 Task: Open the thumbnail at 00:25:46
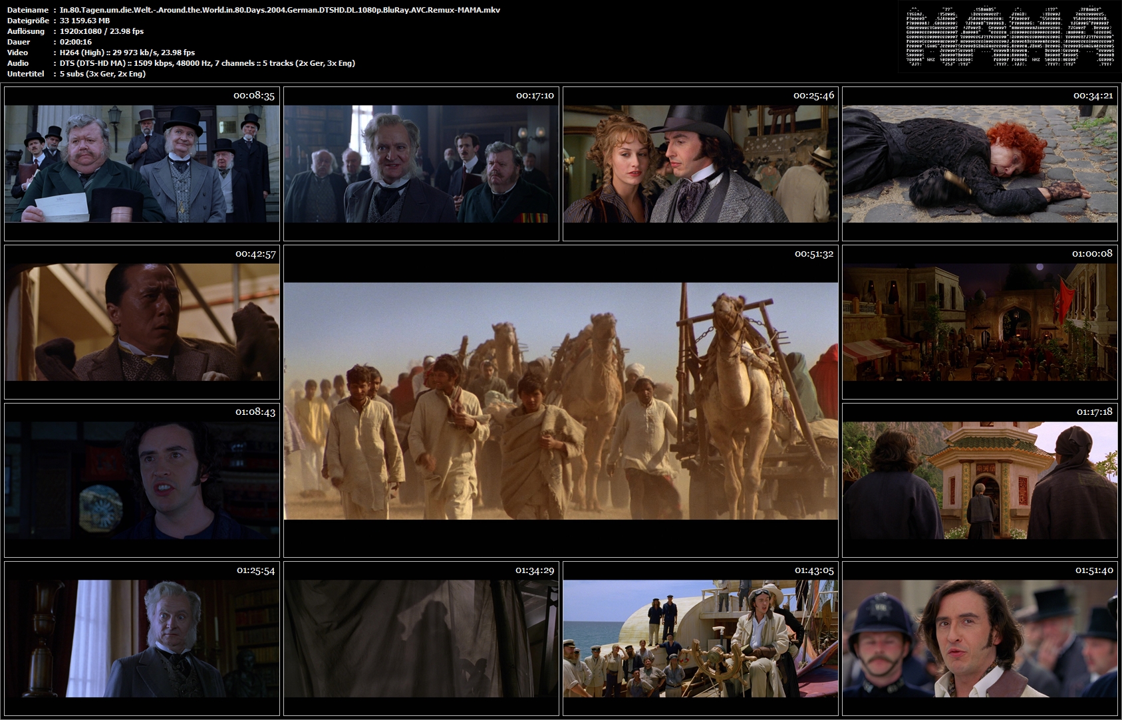coord(700,164)
